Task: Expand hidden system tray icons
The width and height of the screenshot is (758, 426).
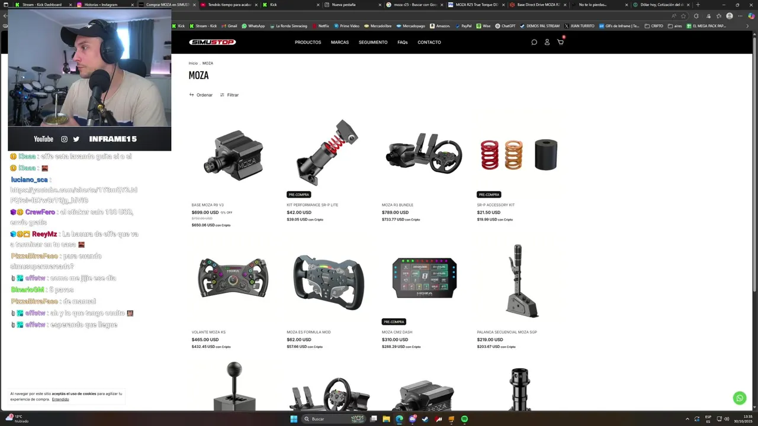Action: click(x=688, y=419)
